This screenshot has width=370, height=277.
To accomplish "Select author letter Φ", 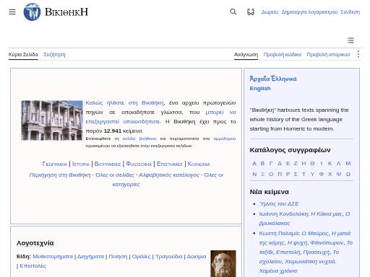I will pos(322,174).
